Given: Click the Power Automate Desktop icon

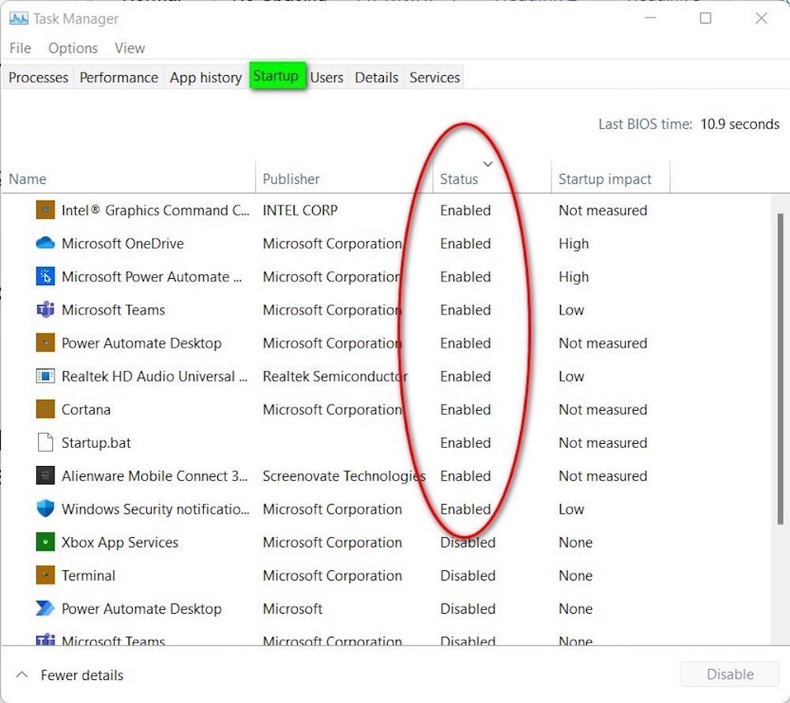Looking at the screenshot, I should 44,343.
